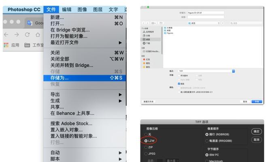Select the 黄色 tag in sidebar
The image size is (272, 162).
pyautogui.click(x=146, y=67)
